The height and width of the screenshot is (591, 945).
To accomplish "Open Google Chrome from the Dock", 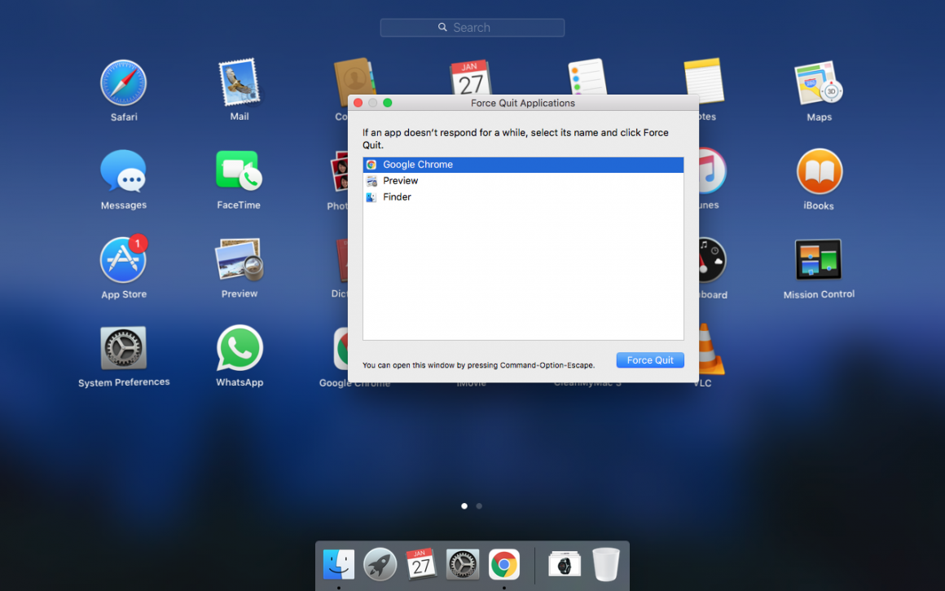I will (503, 564).
